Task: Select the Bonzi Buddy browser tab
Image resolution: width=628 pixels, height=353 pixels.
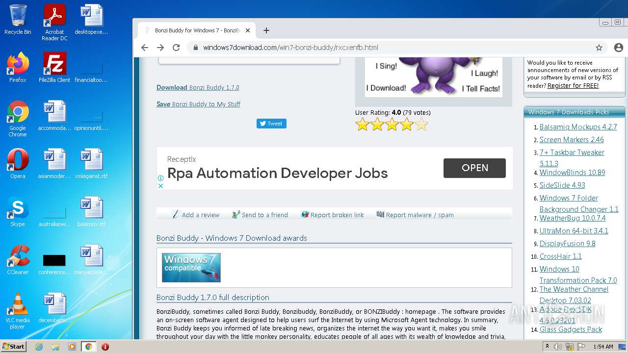Action: click(x=196, y=30)
